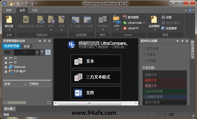The width and height of the screenshot is (197, 119).
Task: Collapse the ribbon with the up chevron
Action: [x=186, y=10]
